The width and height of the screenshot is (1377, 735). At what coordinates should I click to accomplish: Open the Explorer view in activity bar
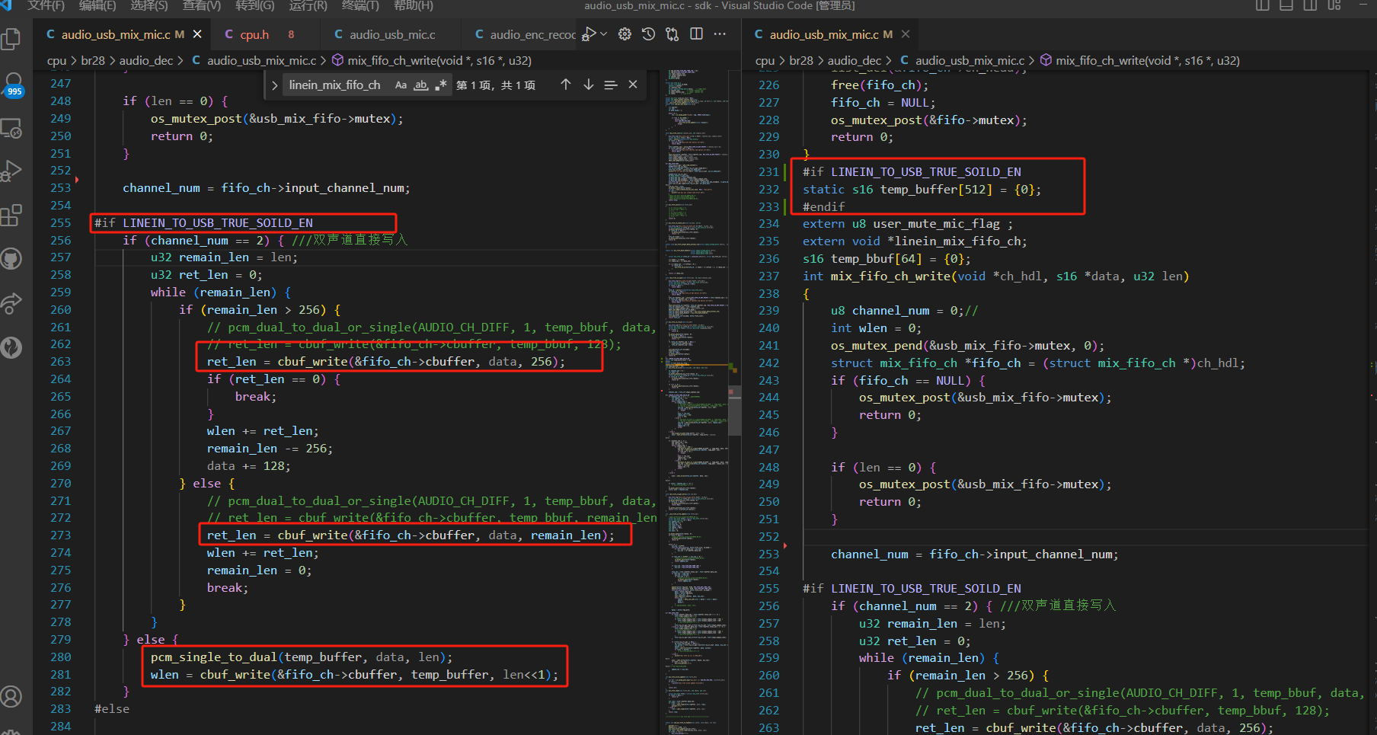[x=11, y=38]
